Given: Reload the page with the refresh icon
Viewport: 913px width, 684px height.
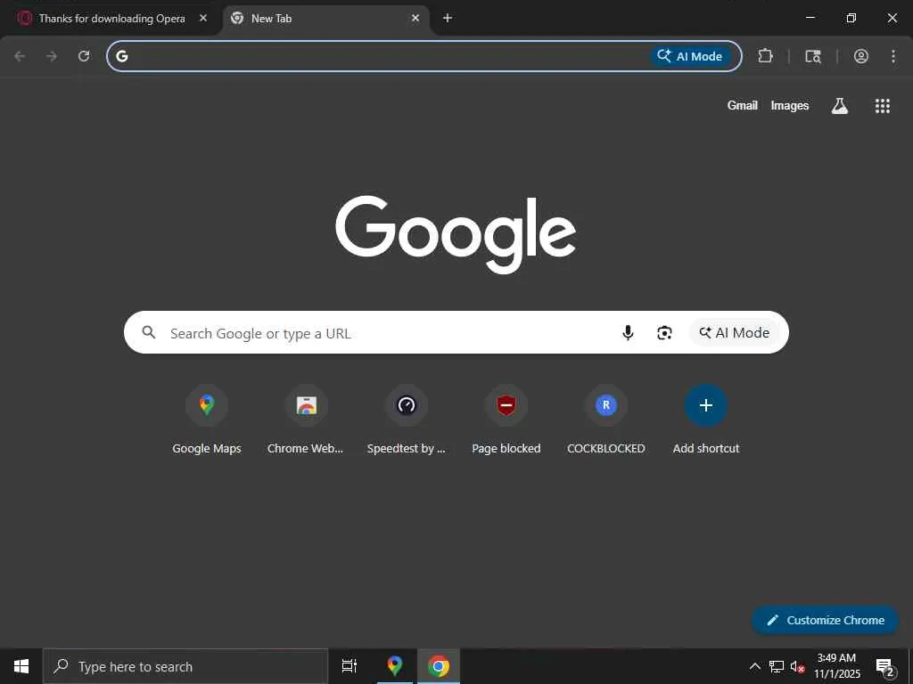Looking at the screenshot, I should 84,56.
